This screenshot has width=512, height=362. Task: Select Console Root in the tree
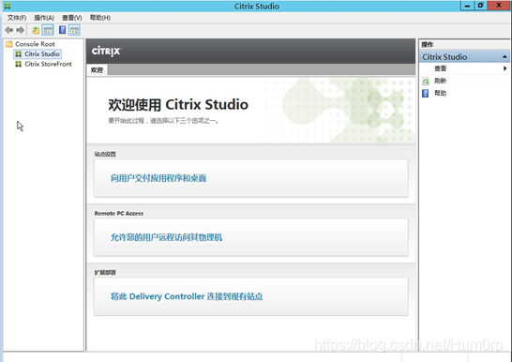click(x=35, y=44)
